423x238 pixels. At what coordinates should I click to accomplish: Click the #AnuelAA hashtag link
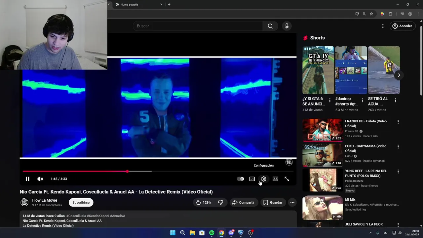118,216
